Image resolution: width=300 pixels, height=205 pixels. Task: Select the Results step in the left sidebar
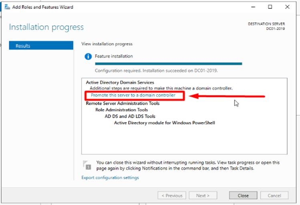pos(41,46)
